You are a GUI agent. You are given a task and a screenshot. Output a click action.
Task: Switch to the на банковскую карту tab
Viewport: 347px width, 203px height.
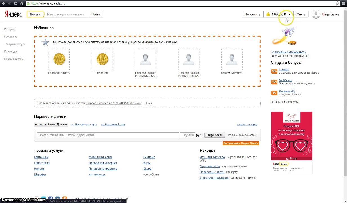click(84, 125)
